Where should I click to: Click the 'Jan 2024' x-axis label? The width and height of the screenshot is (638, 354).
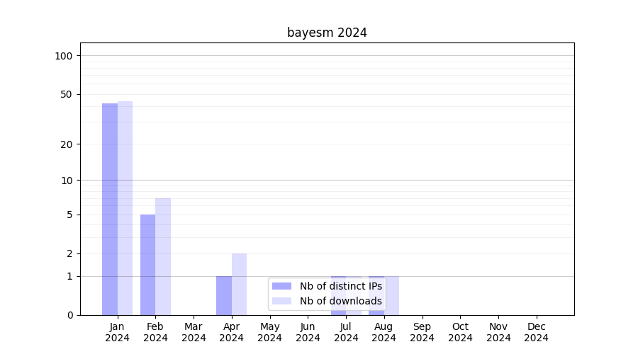coord(117,332)
